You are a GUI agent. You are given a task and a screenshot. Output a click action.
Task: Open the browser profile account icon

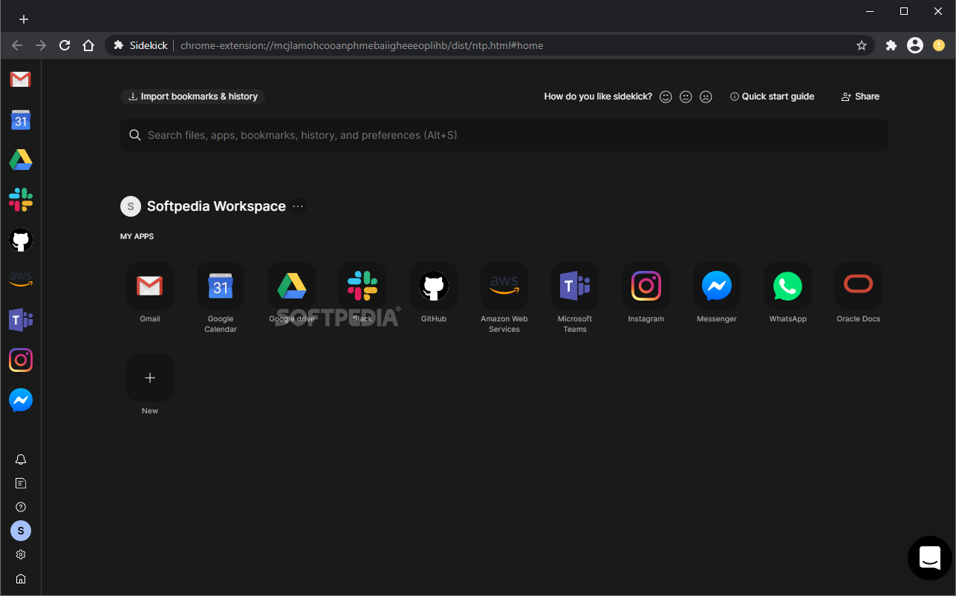point(915,45)
